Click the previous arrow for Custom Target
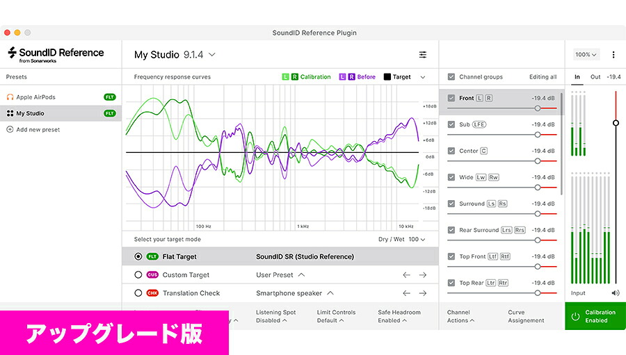 coord(406,275)
